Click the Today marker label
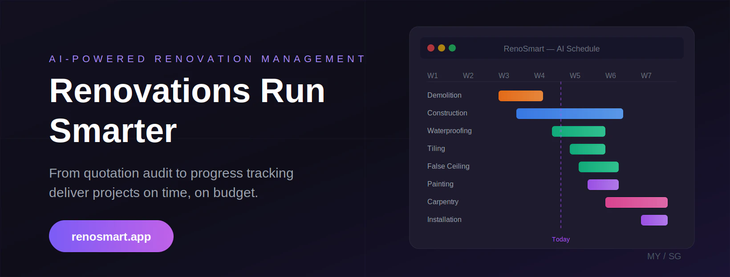 (561, 239)
